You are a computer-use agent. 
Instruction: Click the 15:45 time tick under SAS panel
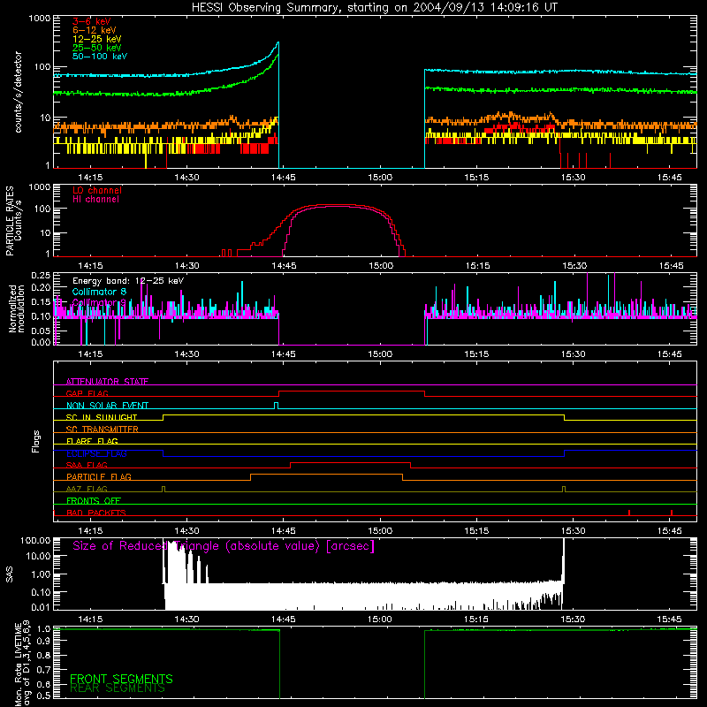(670, 620)
